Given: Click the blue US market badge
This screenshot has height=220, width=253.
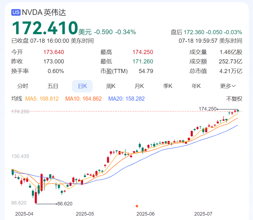Looking at the screenshot, I should 16,12.
